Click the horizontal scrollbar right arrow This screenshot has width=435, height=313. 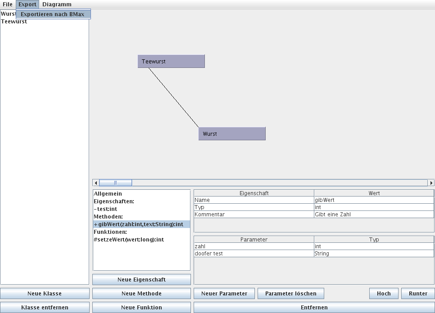[431, 183]
